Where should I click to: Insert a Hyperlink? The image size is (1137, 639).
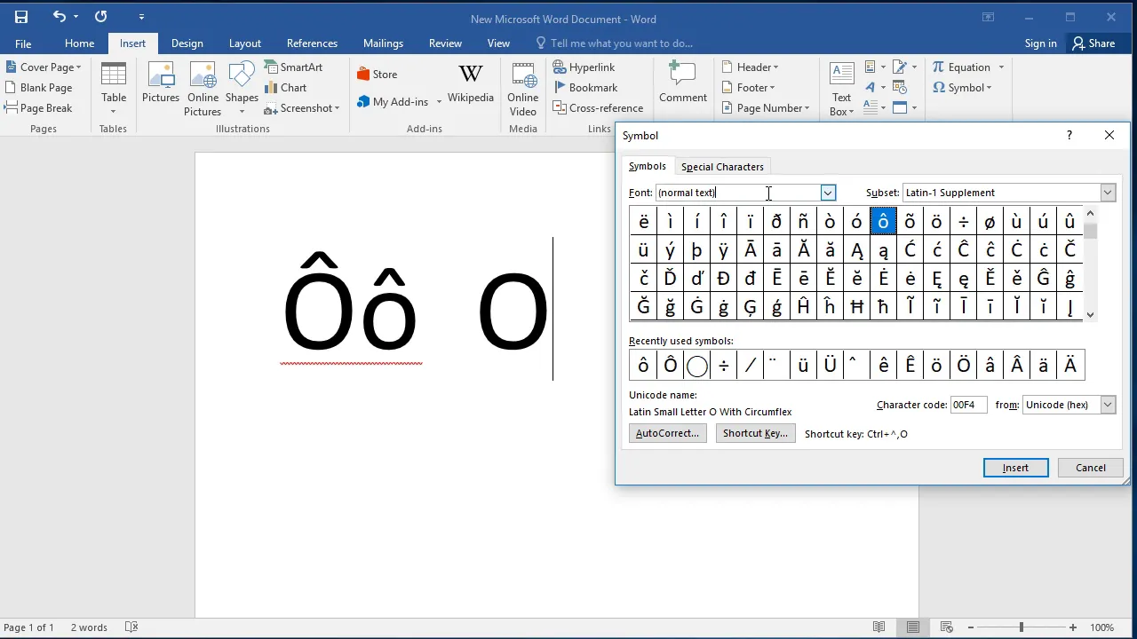click(584, 67)
